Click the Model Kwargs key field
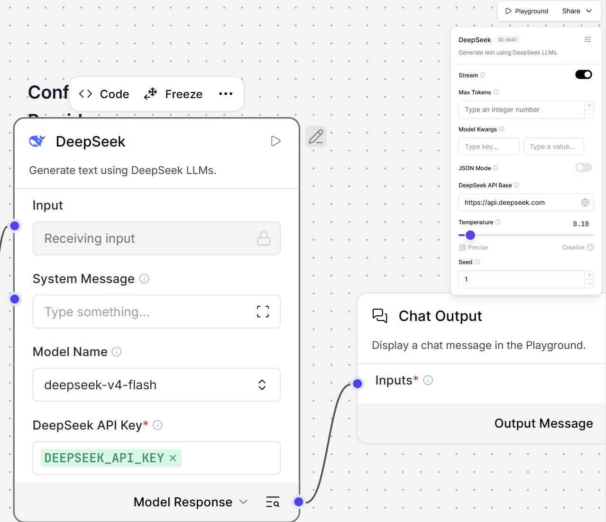The image size is (606, 522). pos(489,147)
